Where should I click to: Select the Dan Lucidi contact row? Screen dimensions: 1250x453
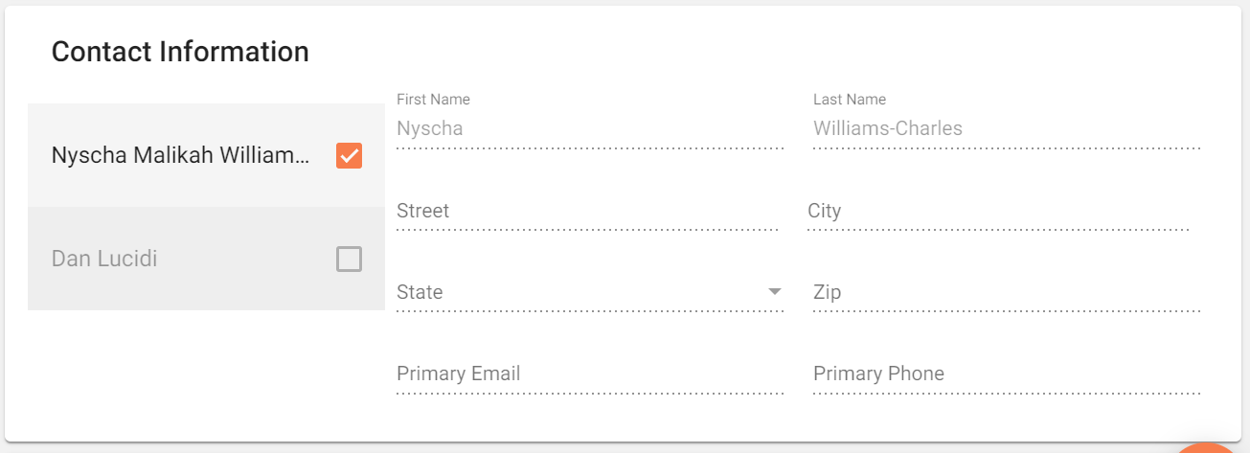click(206, 259)
